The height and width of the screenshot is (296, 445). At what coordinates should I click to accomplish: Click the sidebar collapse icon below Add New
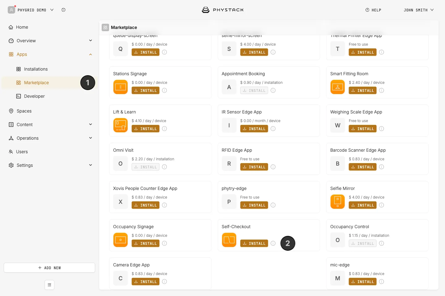click(x=49, y=285)
